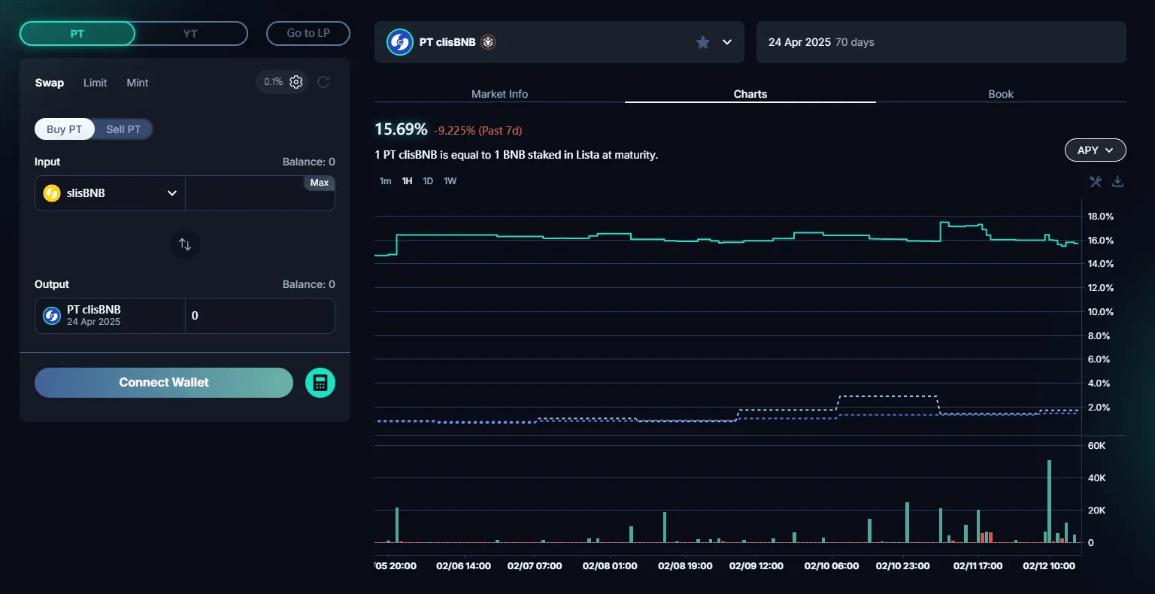Click the Go to LP button
The height and width of the screenshot is (594, 1155).
[x=308, y=33]
